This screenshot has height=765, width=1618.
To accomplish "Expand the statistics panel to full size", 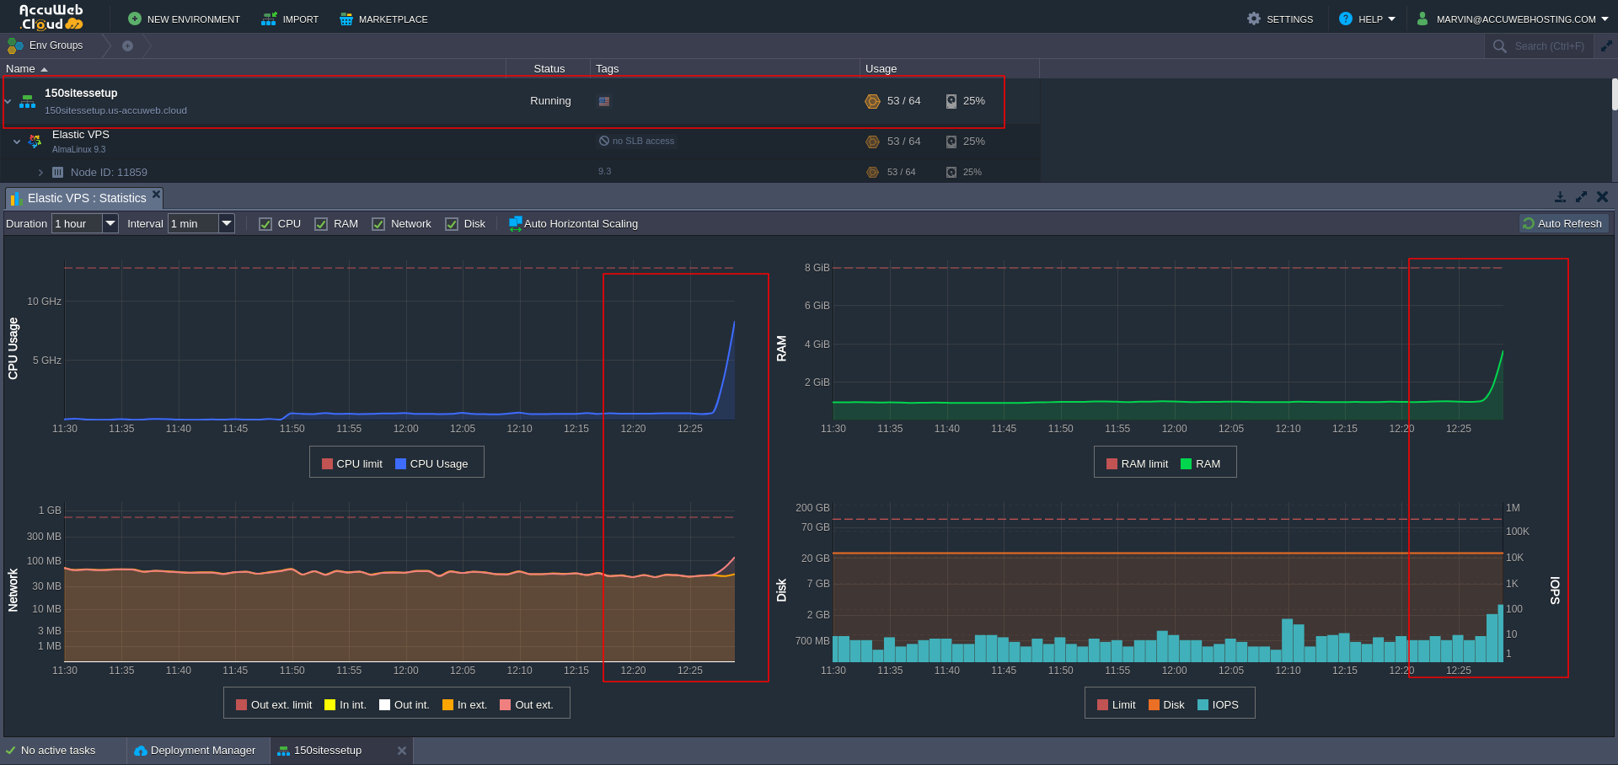I will click(1581, 196).
